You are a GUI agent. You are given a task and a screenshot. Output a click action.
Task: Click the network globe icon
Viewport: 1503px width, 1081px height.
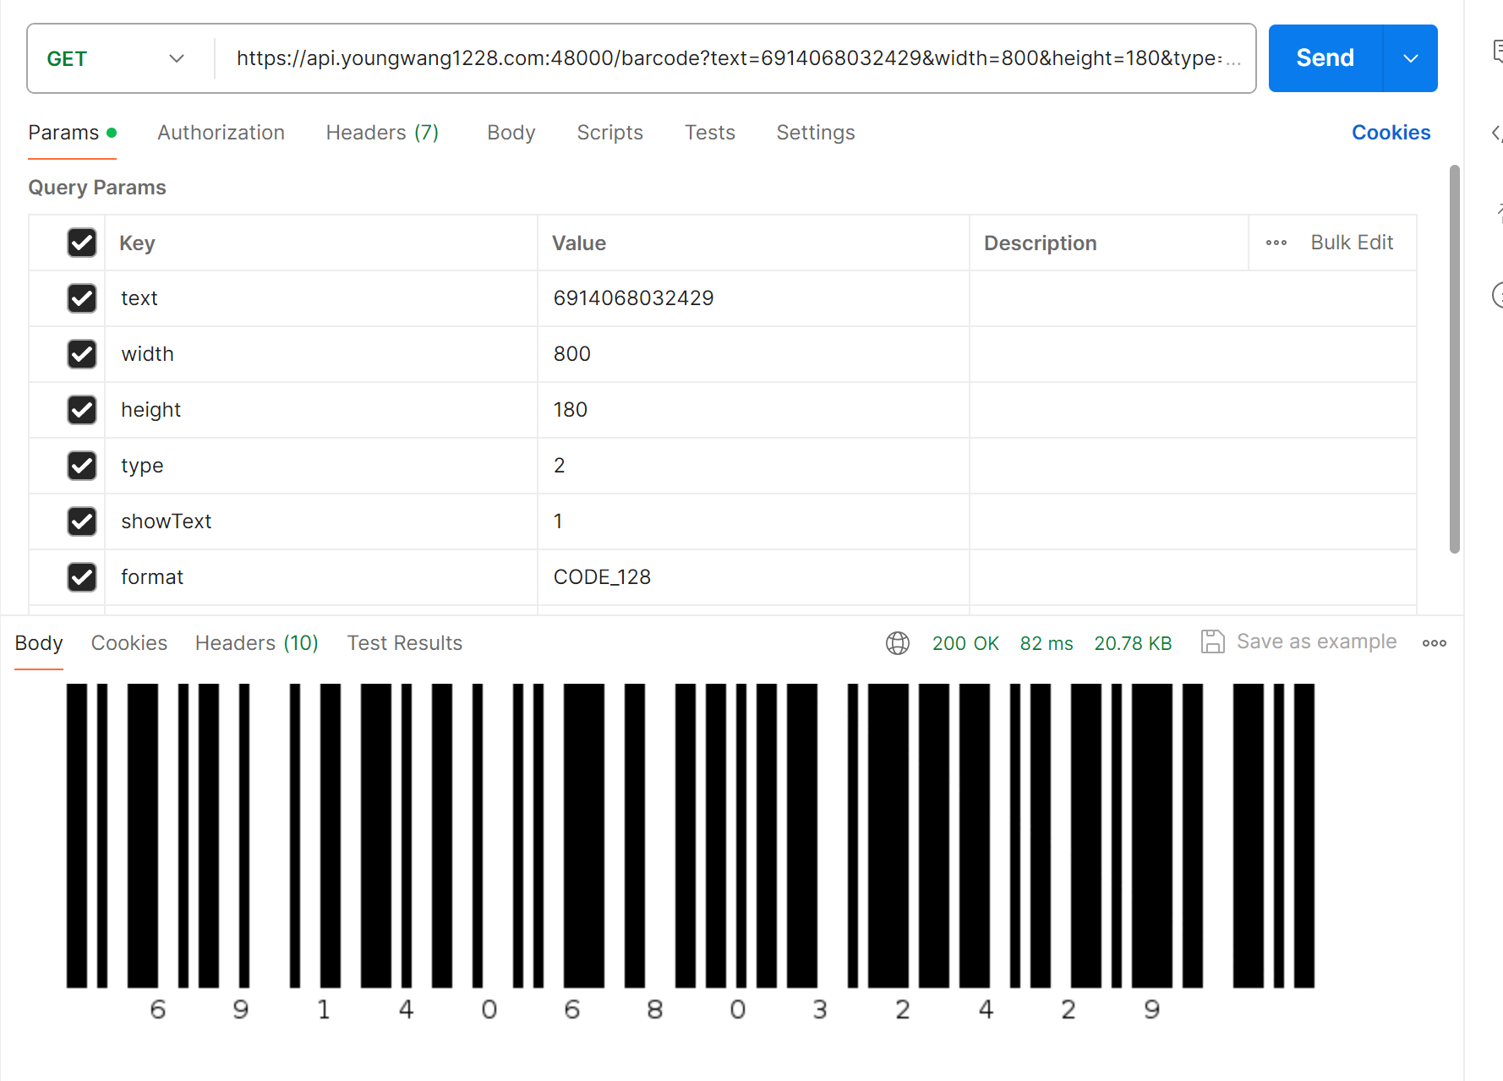pos(898,643)
